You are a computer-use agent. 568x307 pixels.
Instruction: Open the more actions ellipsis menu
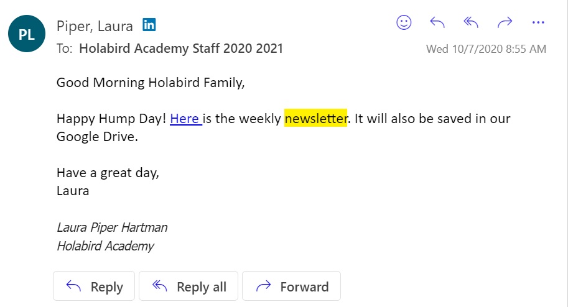[538, 23]
